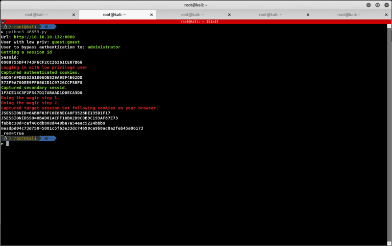Click the home icon in the top prompt
This screenshot has height=246, width=392.
click(x=46, y=27)
